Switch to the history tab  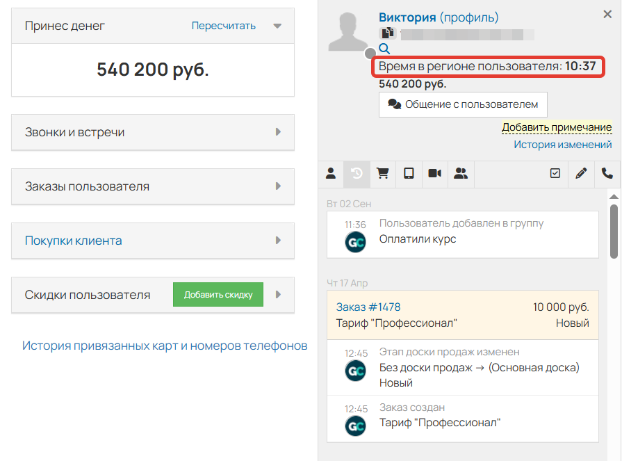pyautogui.click(x=357, y=174)
